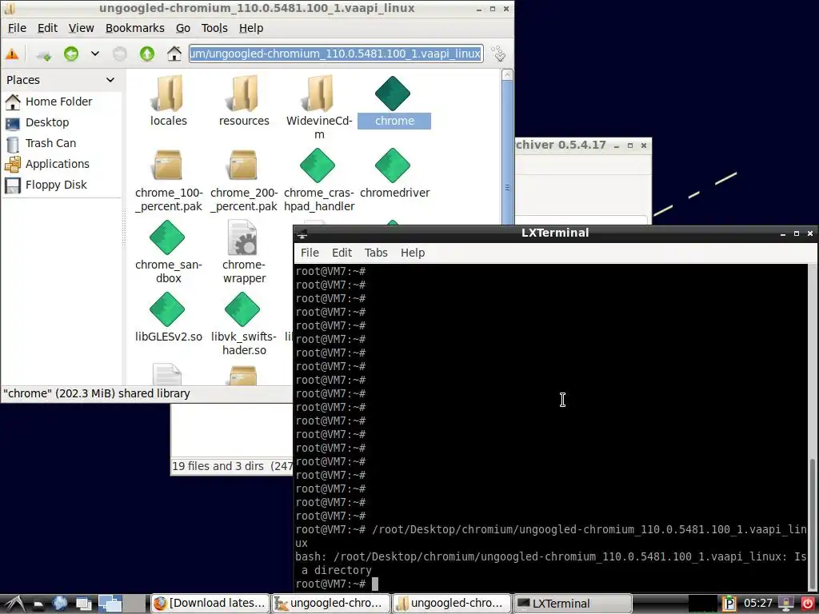This screenshot has width=819, height=614.
Task: Select the chromedriver file
Action: (394, 173)
